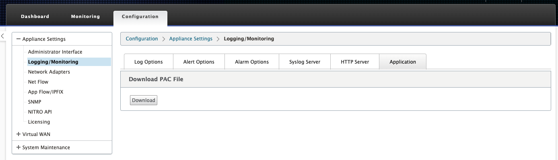Follow the Appliance Settings breadcrumb link
This screenshot has width=558, height=160.
point(191,39)
